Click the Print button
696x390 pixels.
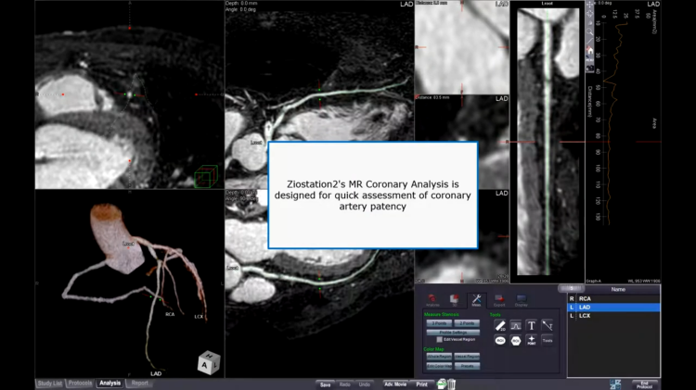coord(421,384)
